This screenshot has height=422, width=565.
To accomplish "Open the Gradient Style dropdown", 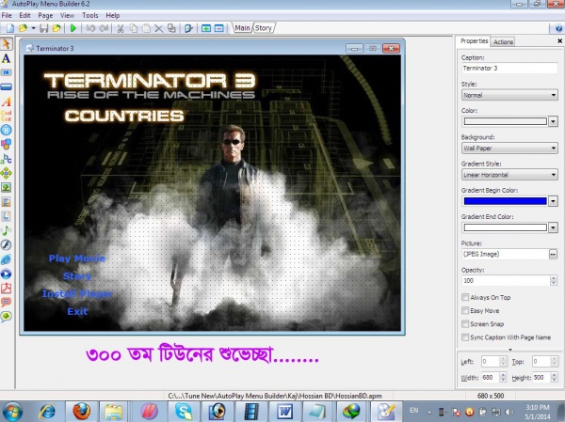I will pos(509,175).
